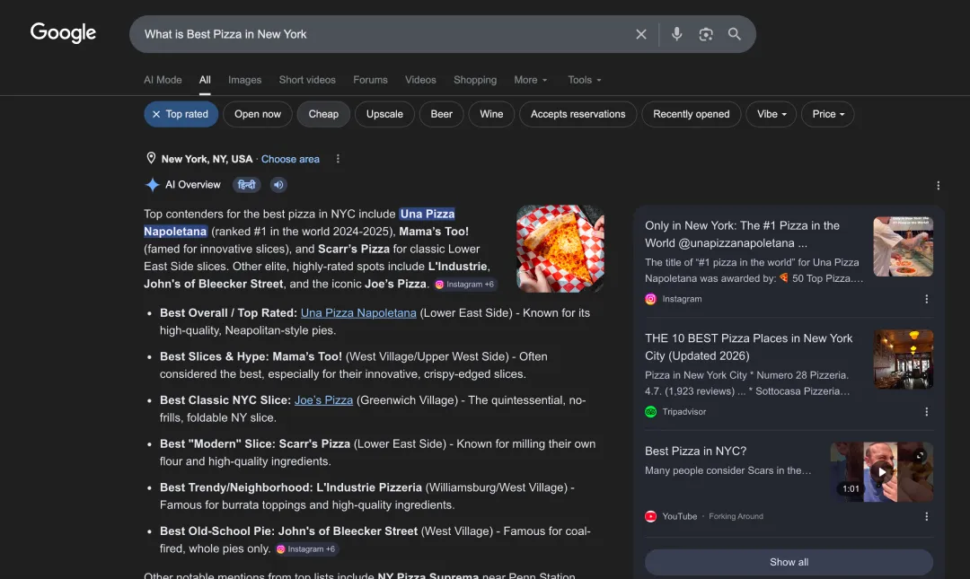Switch AI Overview to Hindi
This screenshot has height=579, width=970.
coord(246,184)
